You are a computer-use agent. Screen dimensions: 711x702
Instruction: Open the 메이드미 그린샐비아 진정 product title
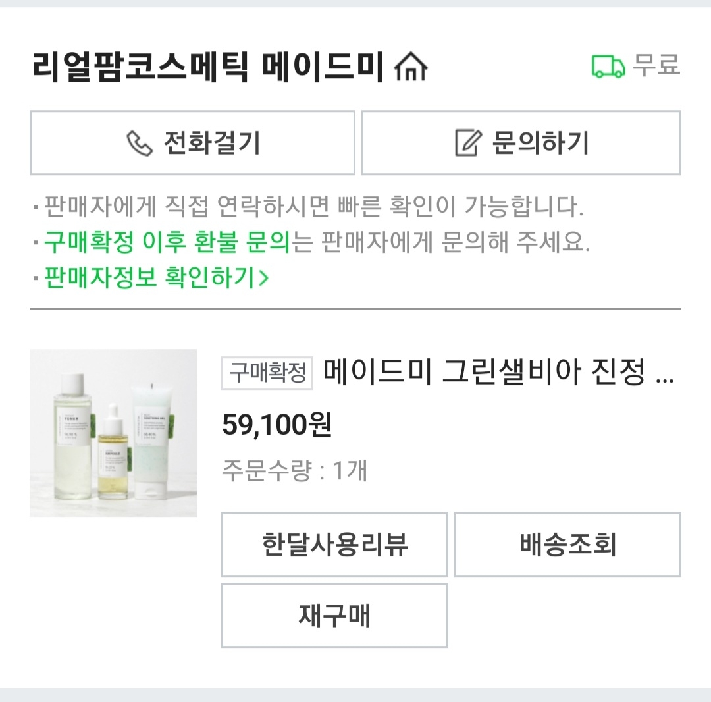click(498, 373)
